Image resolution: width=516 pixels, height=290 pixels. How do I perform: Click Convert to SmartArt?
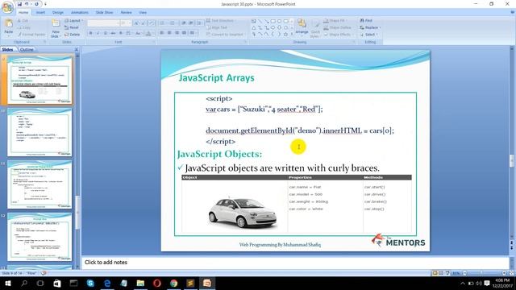click(x=225, y=35)
